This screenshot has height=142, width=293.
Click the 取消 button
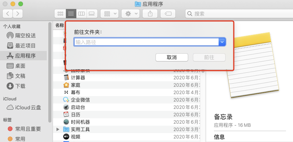172,58
